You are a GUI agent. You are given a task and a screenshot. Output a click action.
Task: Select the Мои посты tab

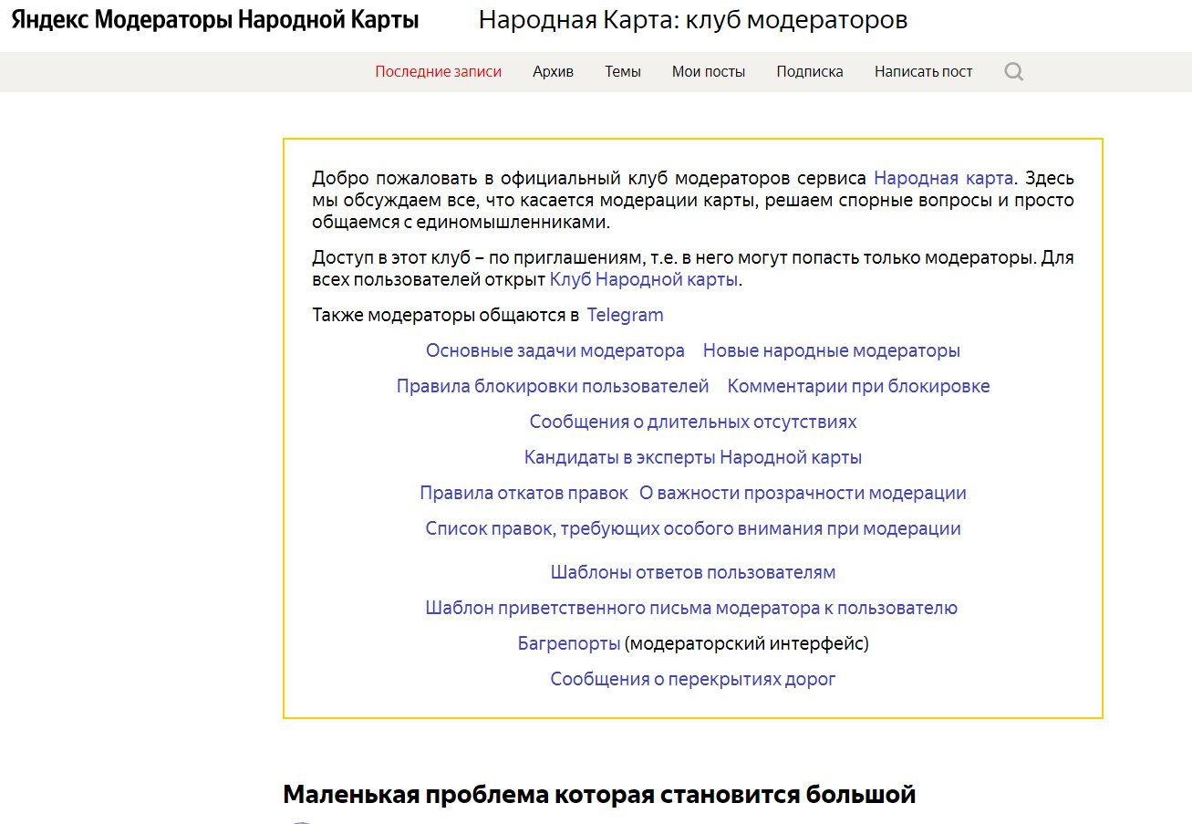(709, 71)
